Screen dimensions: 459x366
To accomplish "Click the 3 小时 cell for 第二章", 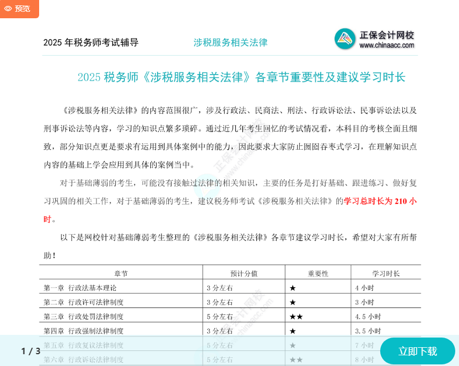I will (x=365, y=302).
